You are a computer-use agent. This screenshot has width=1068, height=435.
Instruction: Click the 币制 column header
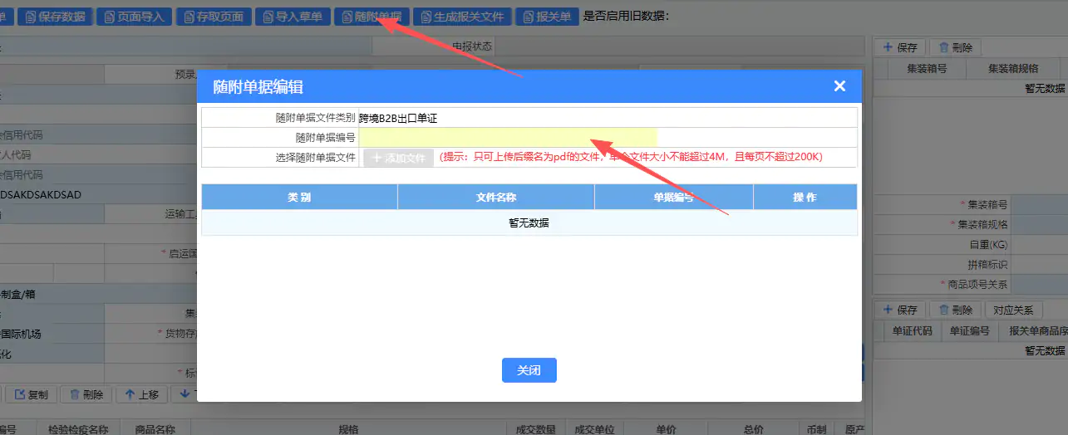coord(816,429)
